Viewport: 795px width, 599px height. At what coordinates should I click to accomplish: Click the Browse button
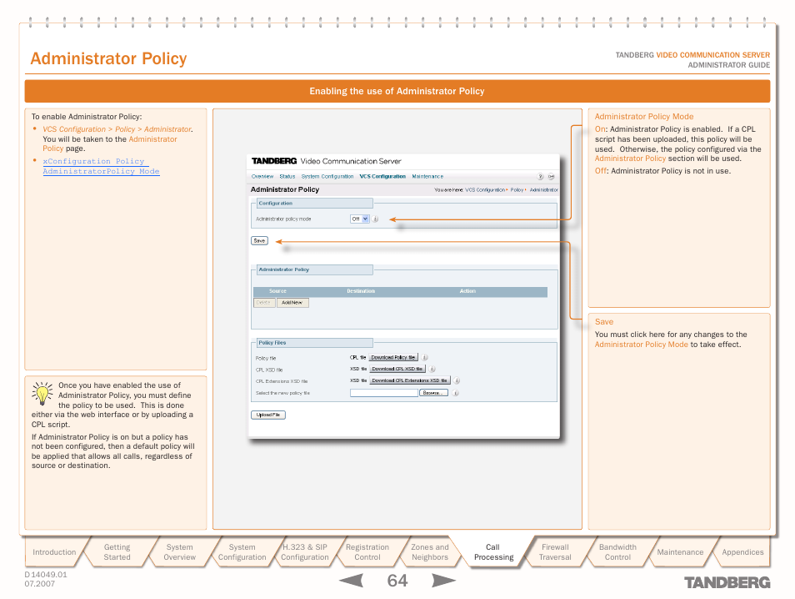coord(433,393)
